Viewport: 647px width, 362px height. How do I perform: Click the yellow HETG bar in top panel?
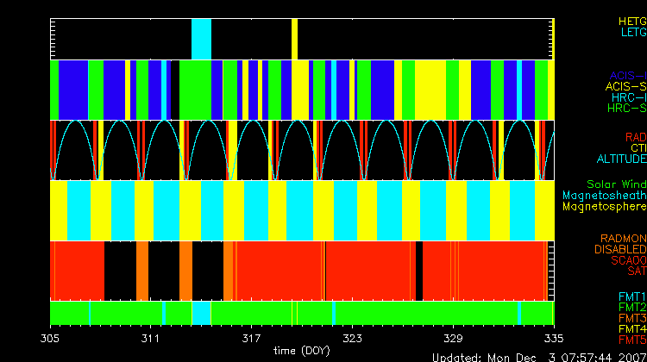pyautogui.click(x=294, y=39)
